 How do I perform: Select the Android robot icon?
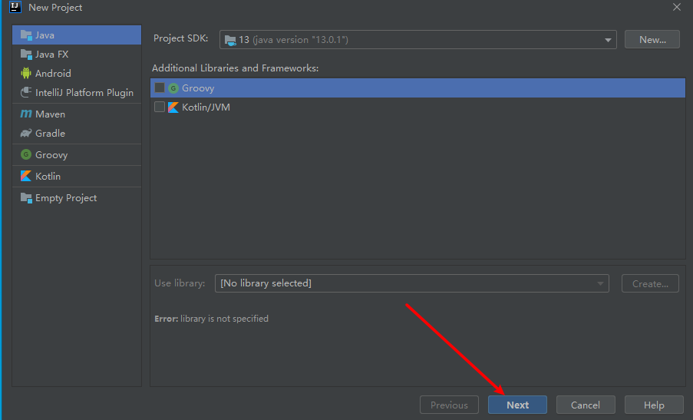[26, 74]
